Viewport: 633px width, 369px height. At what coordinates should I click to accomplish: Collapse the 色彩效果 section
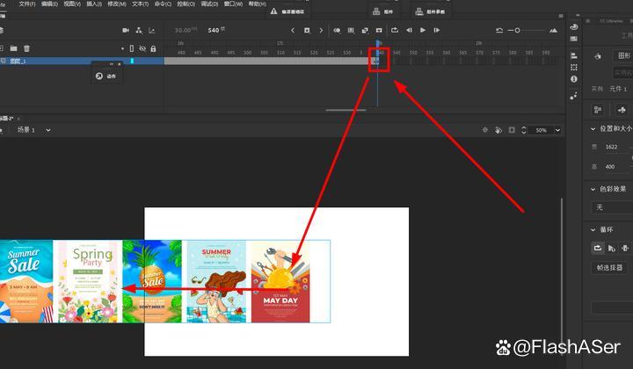(593, 189)
